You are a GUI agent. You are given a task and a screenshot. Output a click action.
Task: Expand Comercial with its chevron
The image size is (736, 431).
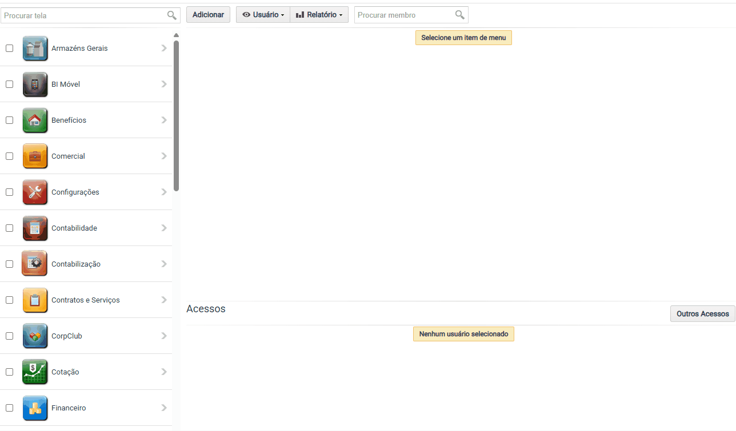point(164,156)
